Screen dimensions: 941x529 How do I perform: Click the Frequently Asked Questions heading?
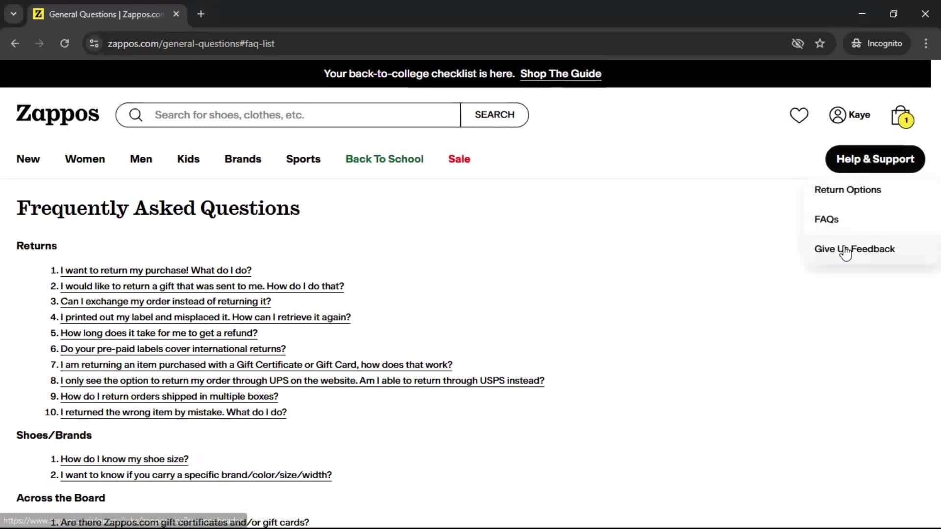tap(158, 208)
